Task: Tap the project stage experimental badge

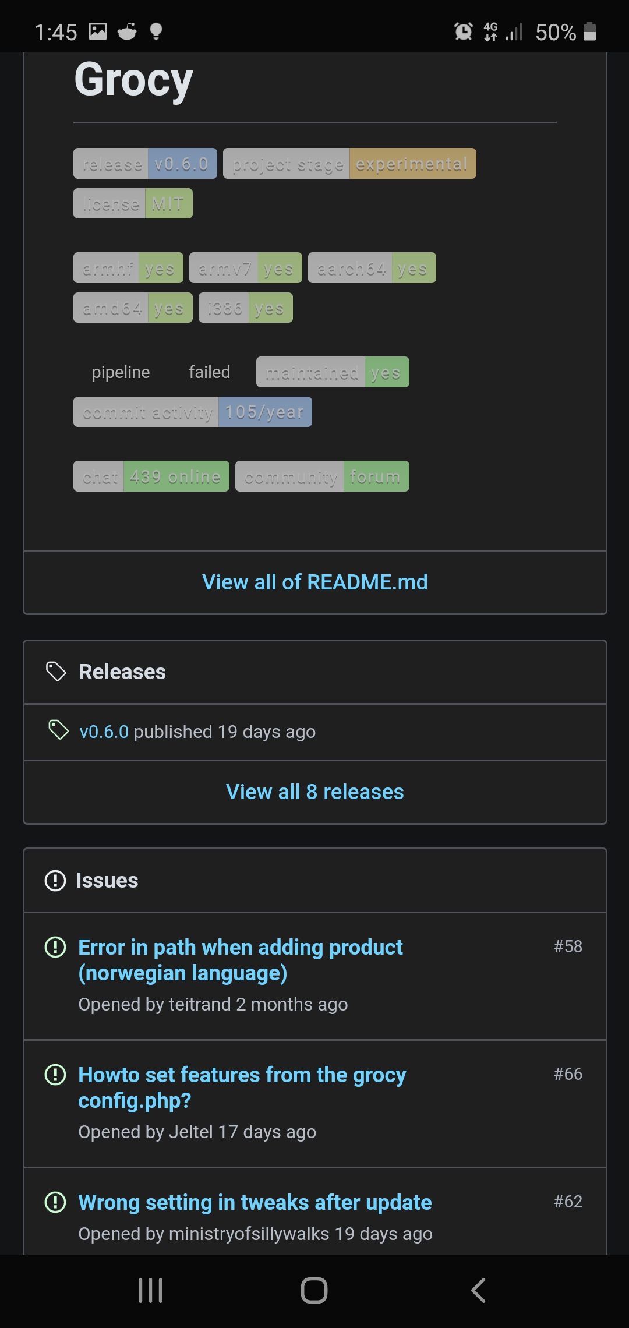Action: 349,164
